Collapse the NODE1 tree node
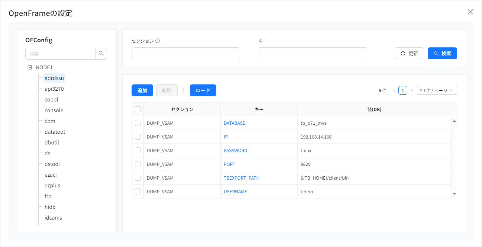This screenshot has width=482, height=247. pos(30,67)
